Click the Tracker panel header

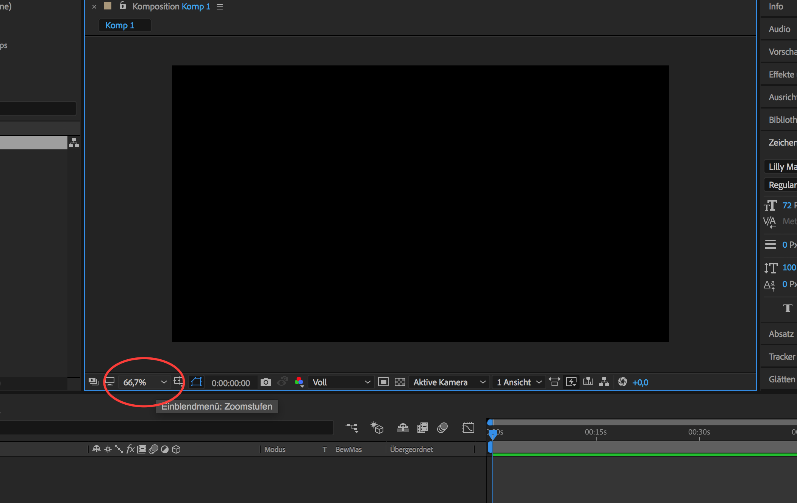[781, 357]
